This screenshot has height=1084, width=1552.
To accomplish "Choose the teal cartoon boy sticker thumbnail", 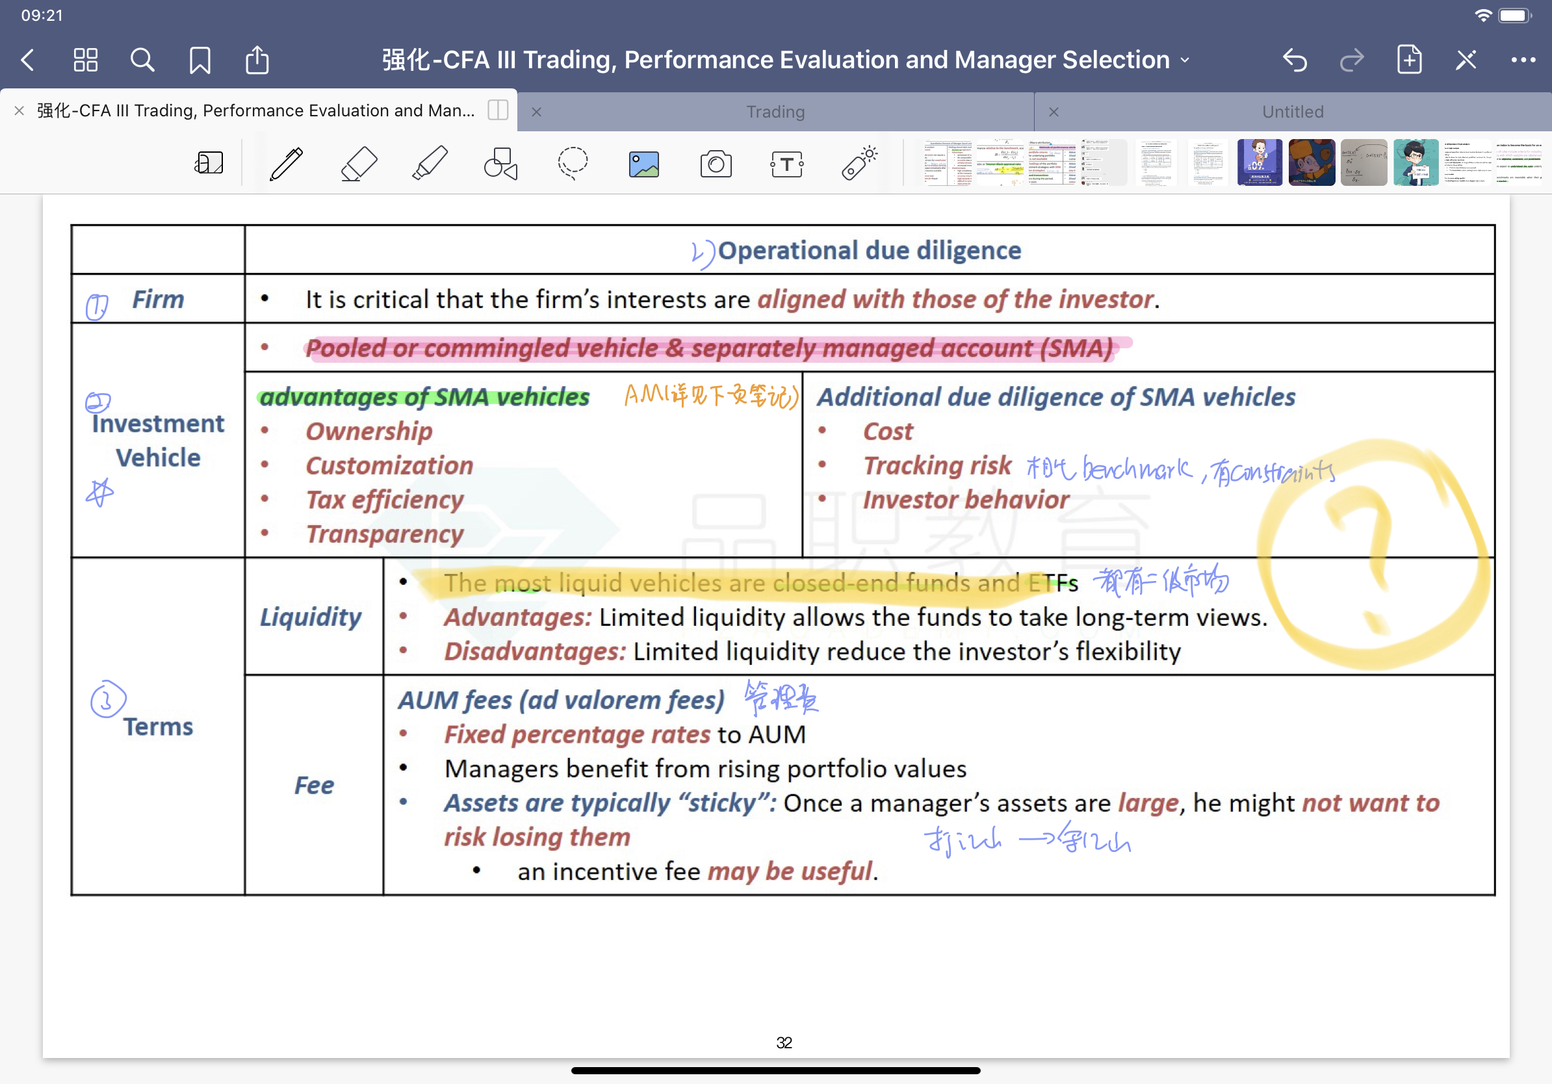I will (x=1416, y=162).
